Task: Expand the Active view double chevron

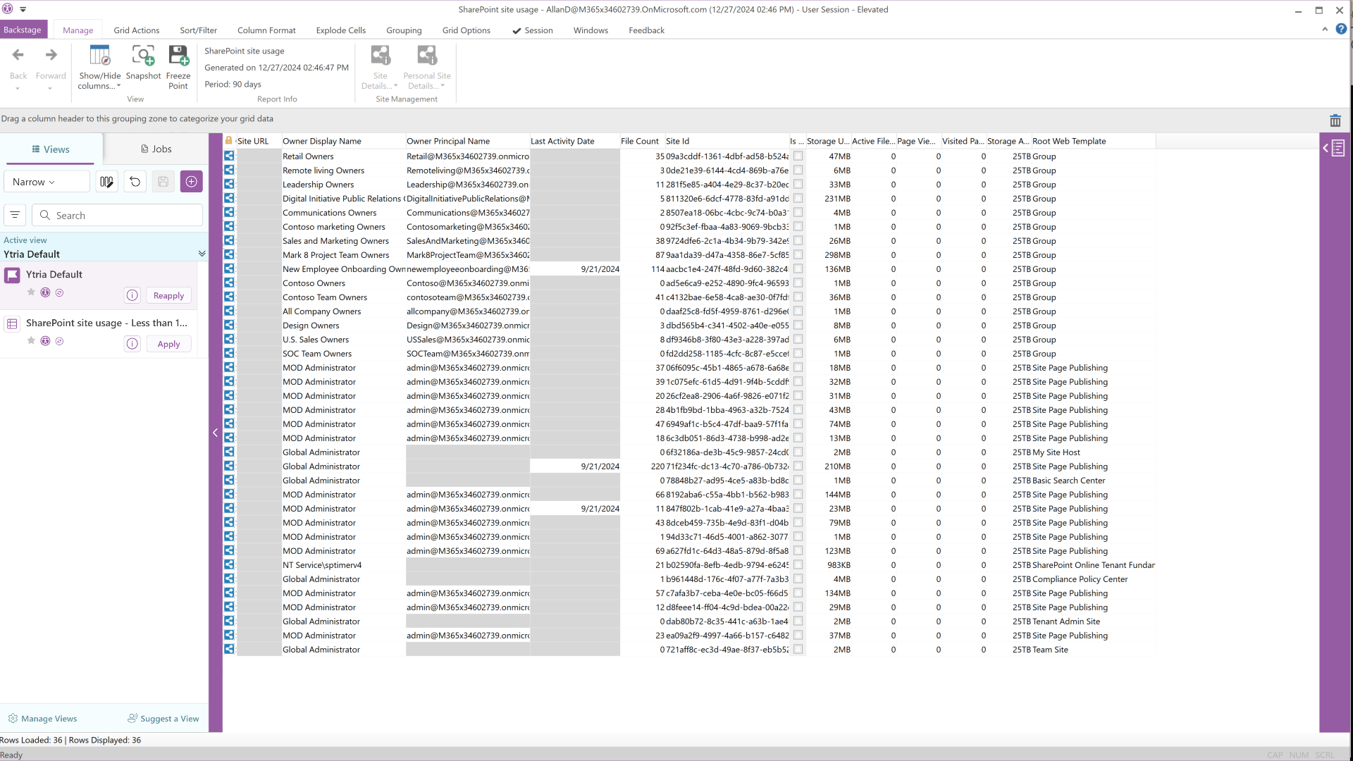Action: [202, 254]
